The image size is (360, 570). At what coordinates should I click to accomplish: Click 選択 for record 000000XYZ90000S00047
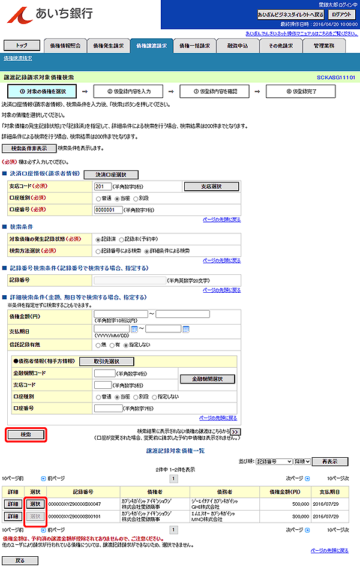(x=35, y=504)
